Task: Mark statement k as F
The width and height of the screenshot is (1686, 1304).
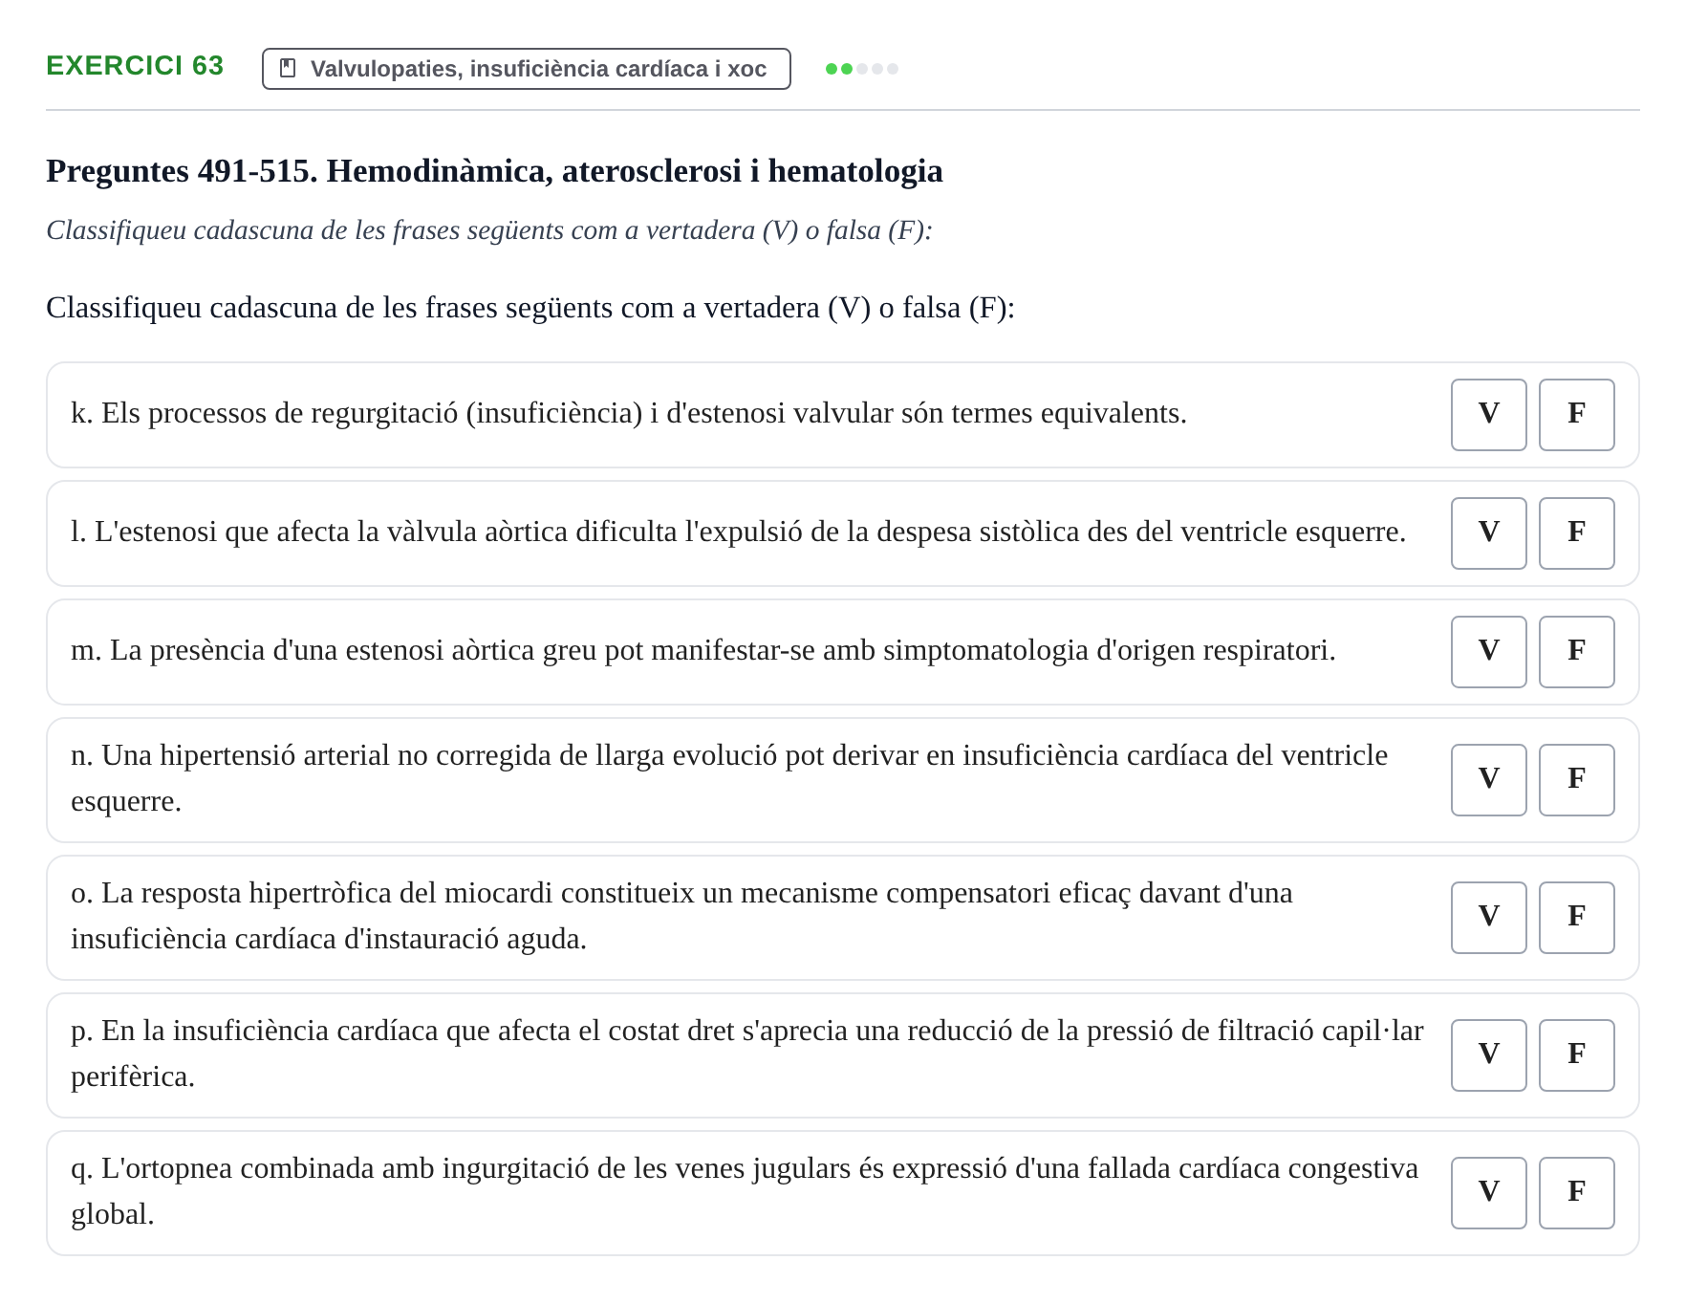Action: pos(1576,414)
